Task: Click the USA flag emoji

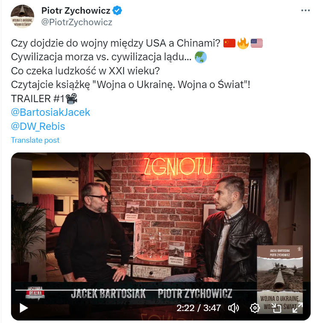Action: pyautogui.click(x=257, y=43)
